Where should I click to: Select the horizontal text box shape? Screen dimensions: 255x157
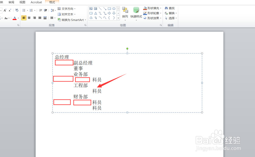click(x=91, y=9)
